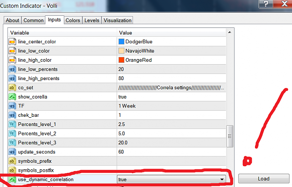Click the string icon beside symbols_prefix
The height and width of the screenshot is (187, 292).
[12, 161]
